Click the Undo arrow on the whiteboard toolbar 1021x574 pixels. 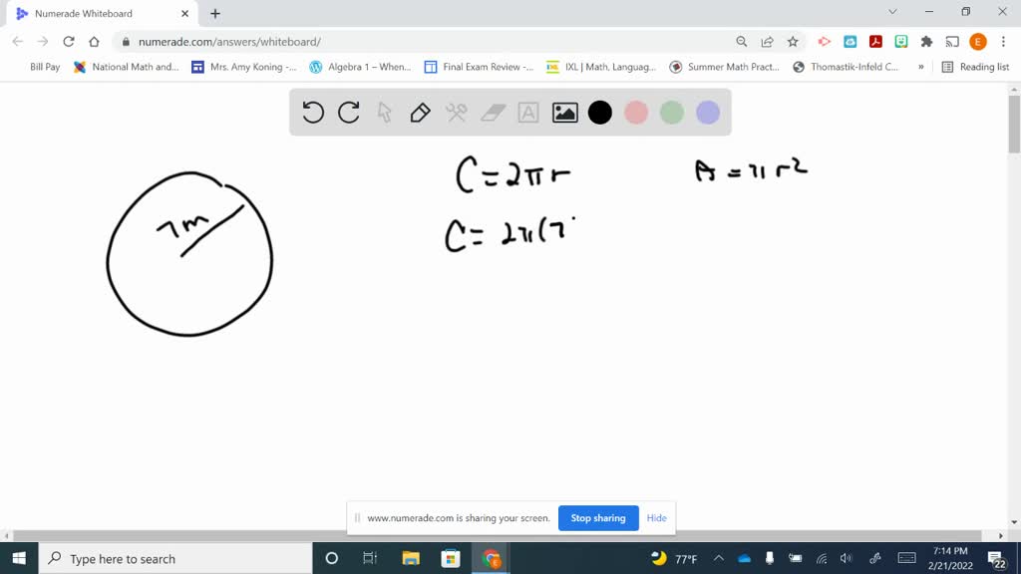click(x=313, y=113)
